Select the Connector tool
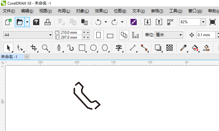The height and width of the screenshot is (131, 219). 144,48
